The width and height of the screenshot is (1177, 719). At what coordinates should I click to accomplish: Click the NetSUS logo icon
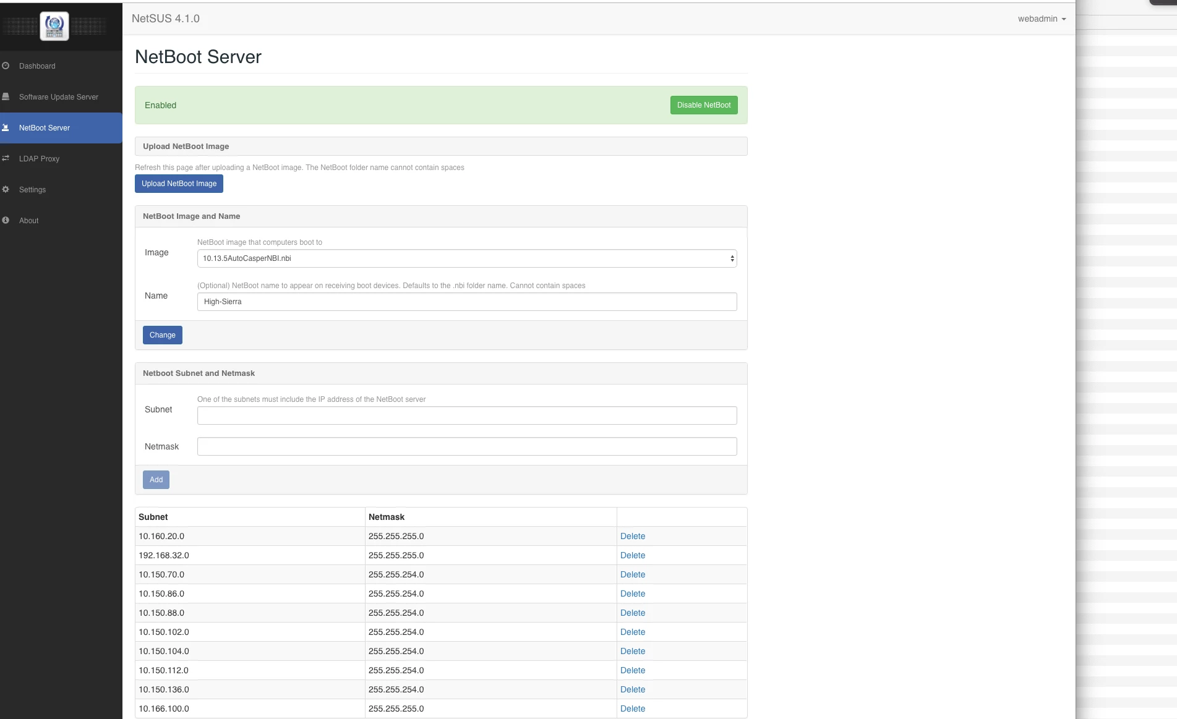pyautogui.click(x=54, y=26)
